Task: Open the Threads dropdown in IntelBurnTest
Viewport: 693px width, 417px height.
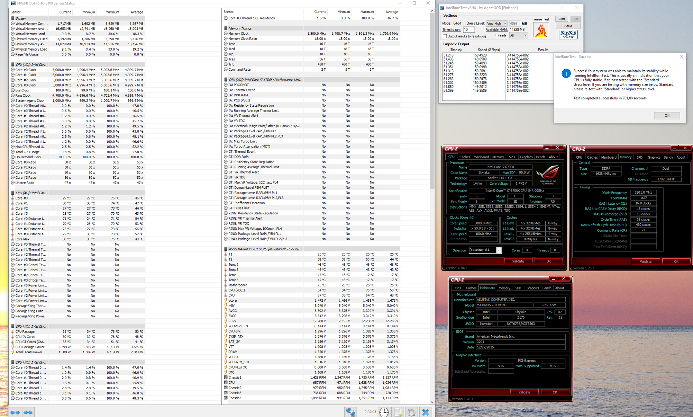Action: [x=518, y=35]
